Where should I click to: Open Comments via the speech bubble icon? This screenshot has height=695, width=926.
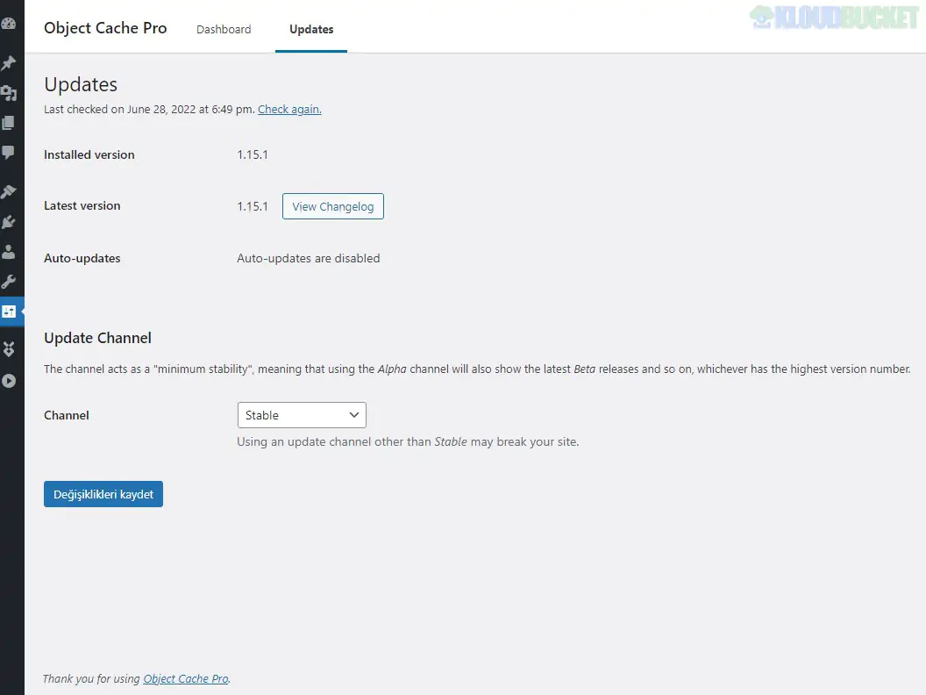coord(8,153)
